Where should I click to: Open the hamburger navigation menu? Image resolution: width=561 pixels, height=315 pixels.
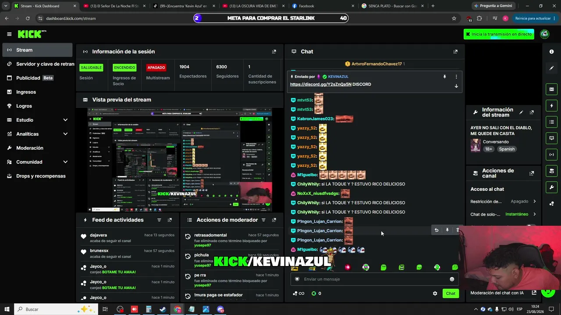[x=9, y=34]
